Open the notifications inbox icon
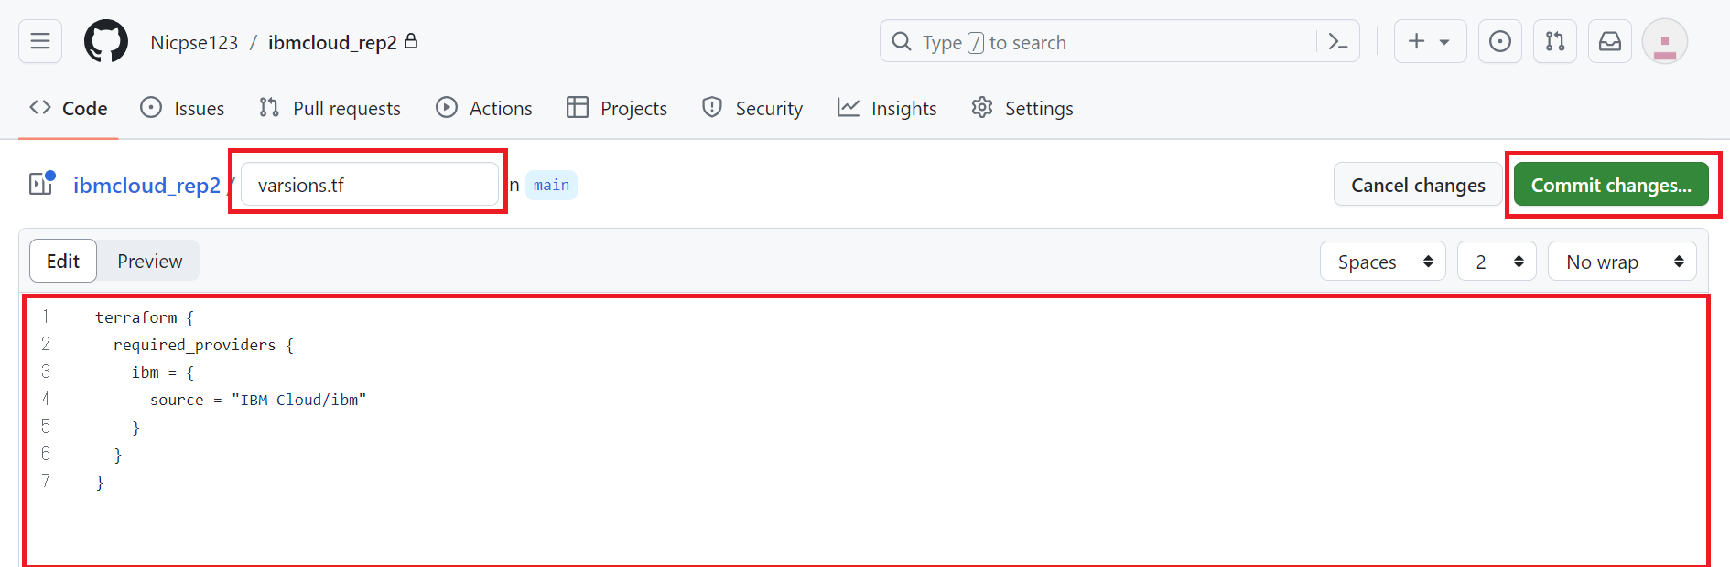The width and height of the screenshot is (1730, 567). 1609,42
